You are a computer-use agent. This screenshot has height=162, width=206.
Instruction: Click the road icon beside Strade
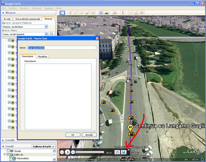click(x=12, y=151)
